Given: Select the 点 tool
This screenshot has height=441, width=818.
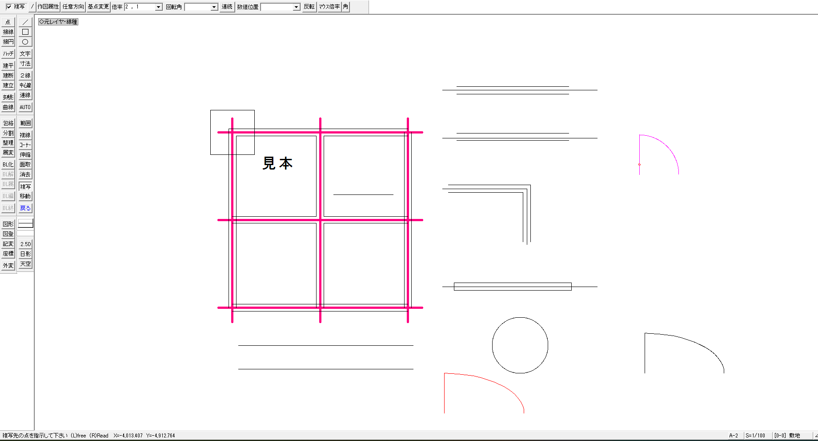Looking at the screenshot, I should coord(8,22).
